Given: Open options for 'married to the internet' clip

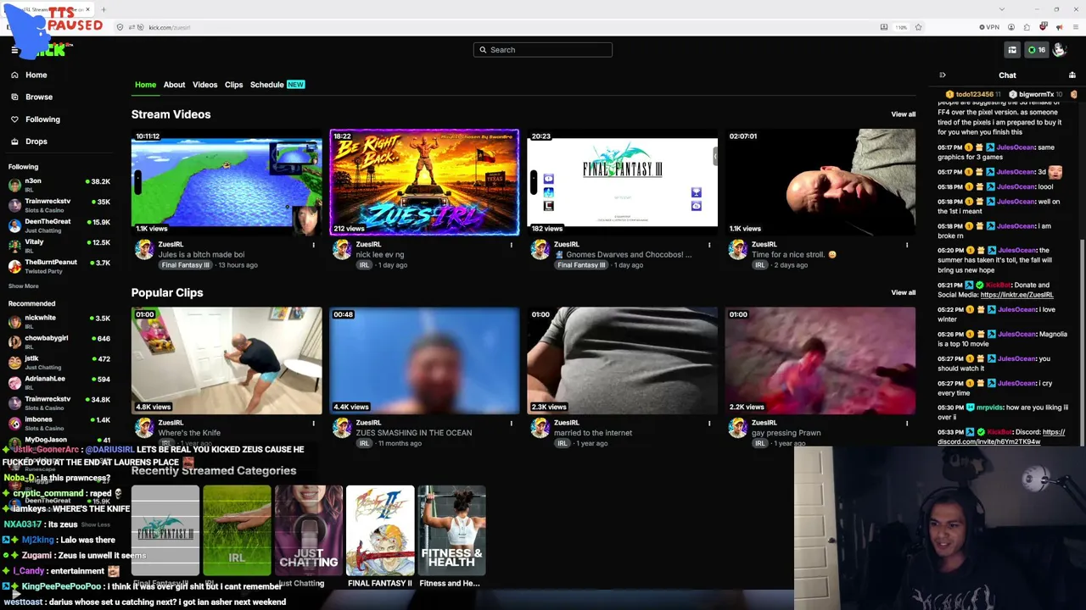Looking at the screenshot, I should click(709, 423).
